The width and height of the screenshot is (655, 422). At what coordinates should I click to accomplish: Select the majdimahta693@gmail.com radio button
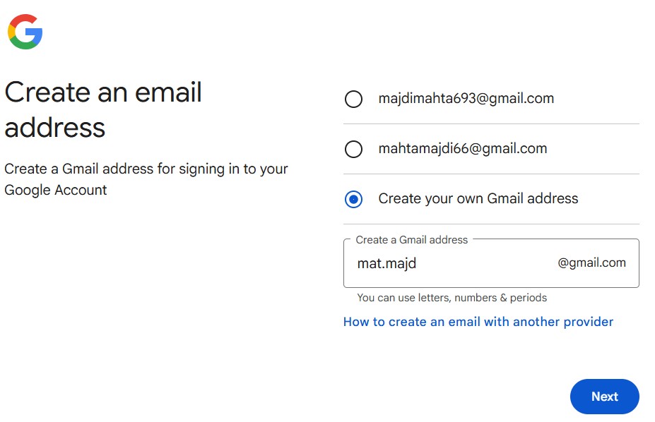(x=353, y=99)
